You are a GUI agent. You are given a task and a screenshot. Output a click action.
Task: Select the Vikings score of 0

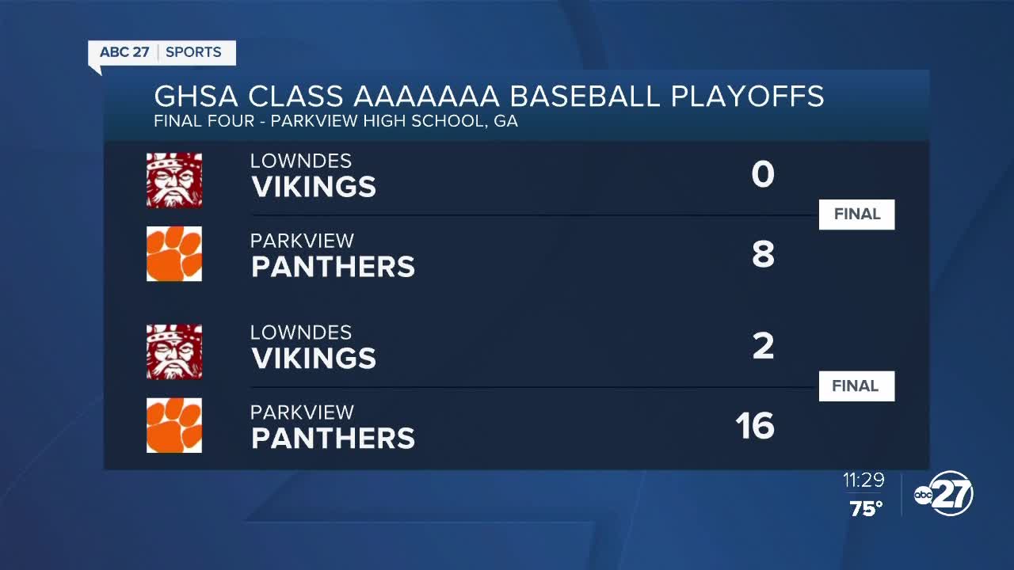pos(762,175)
